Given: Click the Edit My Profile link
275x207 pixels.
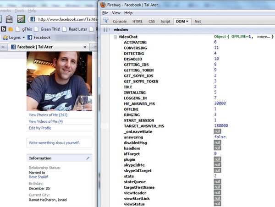Looking at the screenshot, I should point(40,128).
